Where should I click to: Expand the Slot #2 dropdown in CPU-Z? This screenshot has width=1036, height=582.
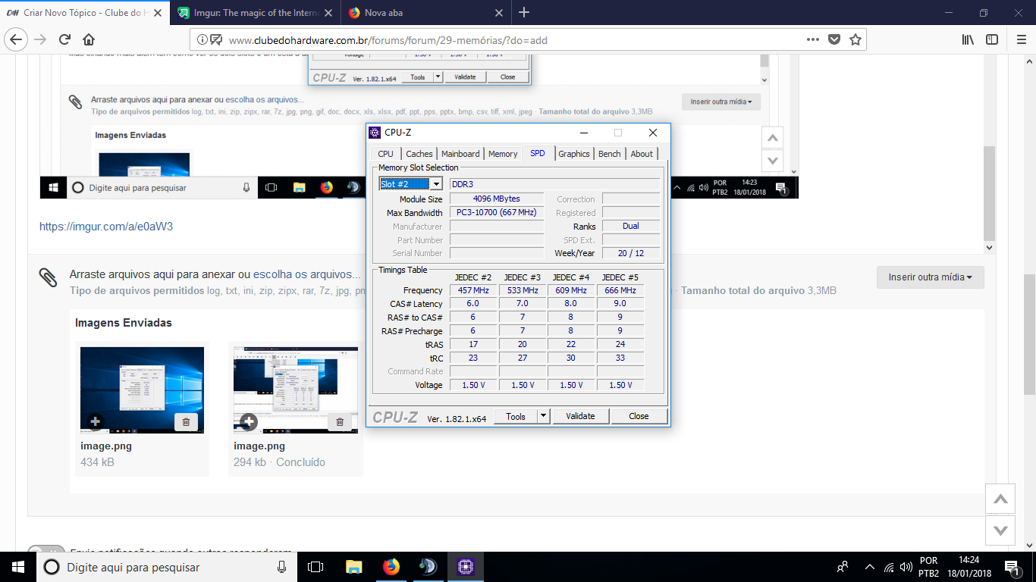436,184
